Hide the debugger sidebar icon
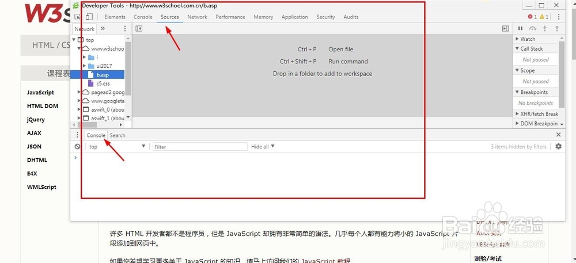Screen dimensions: 576x263 [506, 29]
